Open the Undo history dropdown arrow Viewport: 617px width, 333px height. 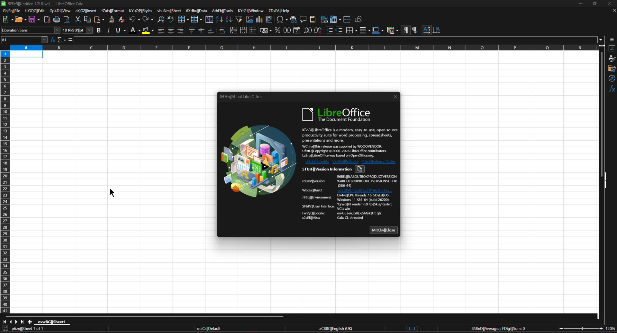(x=139, y=20)
